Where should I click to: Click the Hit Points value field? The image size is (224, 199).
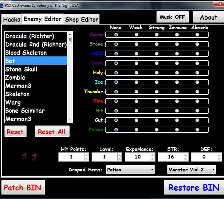(71, 157)
